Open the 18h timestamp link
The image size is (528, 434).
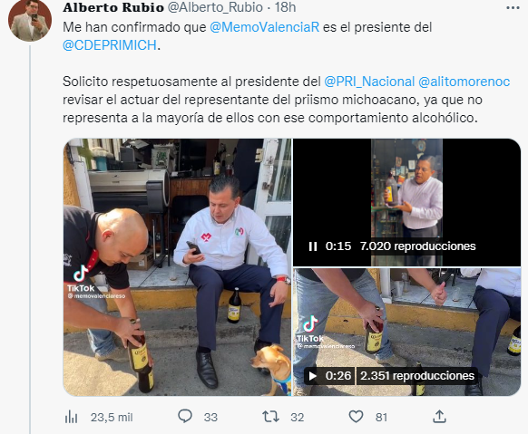285,7
